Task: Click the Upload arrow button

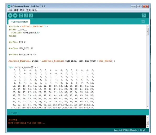Action: click(x=15, y=15)
